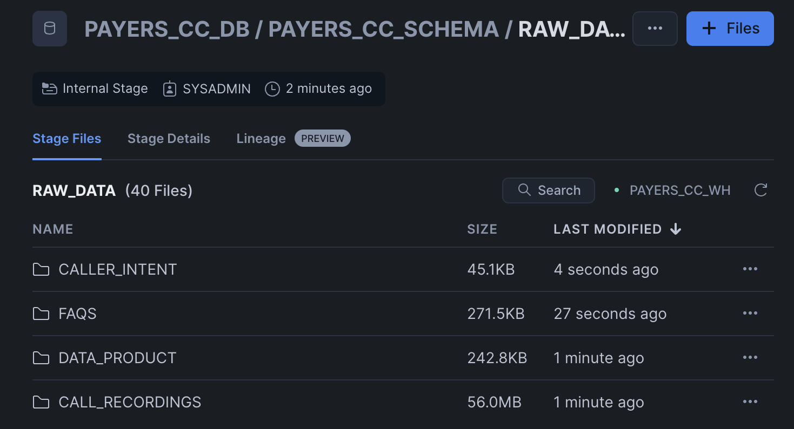Click the database icon next to the breadcrumb
This screenshot has width=794, height=429.
pos(49,28)
